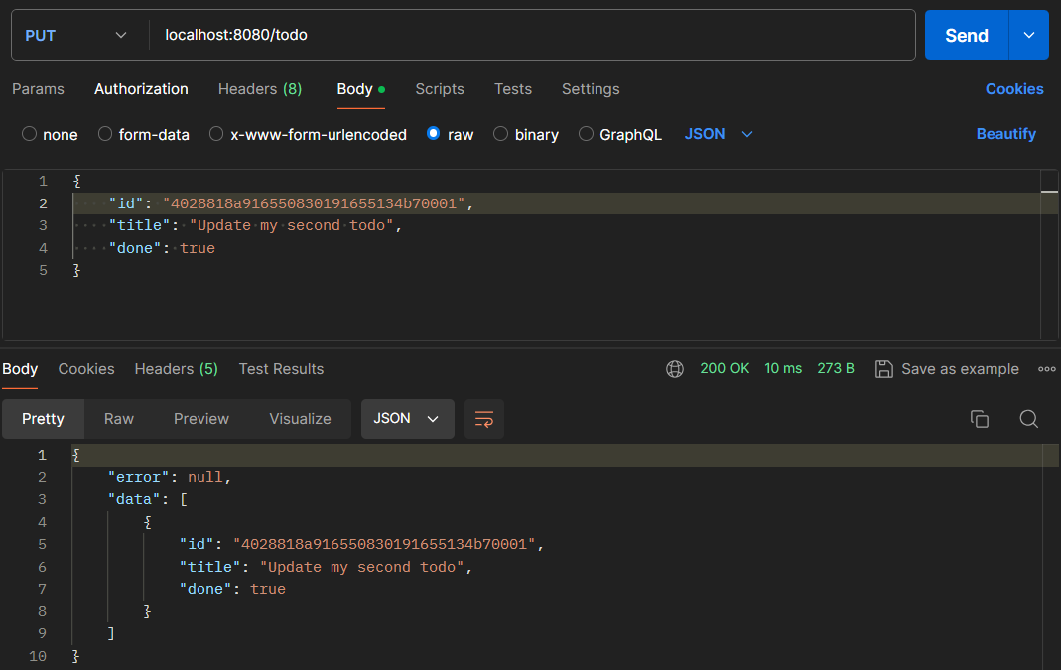Click the request URL input field
The width and height of the screenshot is (1061, 670).
pyautogui.click(x=531, y=36)
